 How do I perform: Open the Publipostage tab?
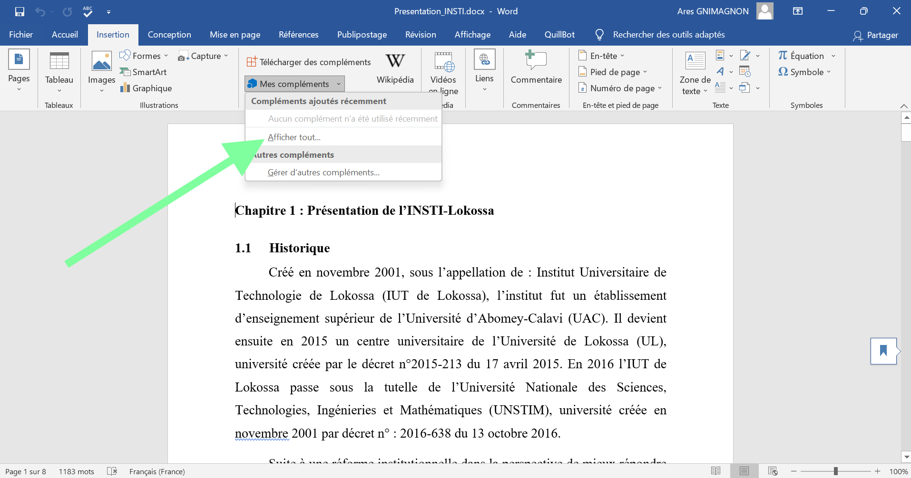(x=362, y=35)
